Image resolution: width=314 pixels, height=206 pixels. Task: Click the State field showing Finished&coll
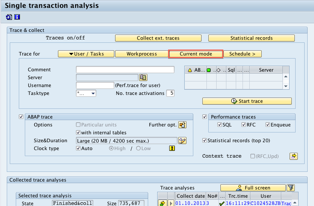[73, 203]
